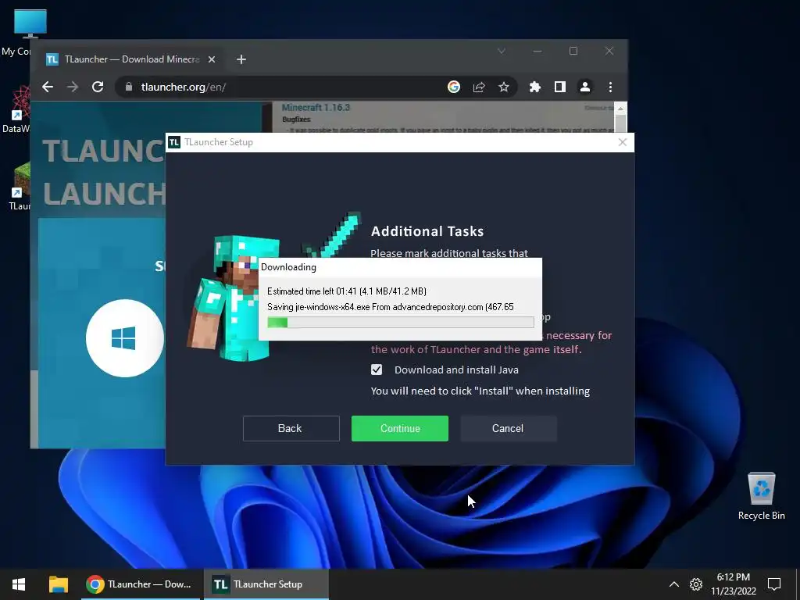Open the Chrome extensions puzzle icon

(534, 87)
